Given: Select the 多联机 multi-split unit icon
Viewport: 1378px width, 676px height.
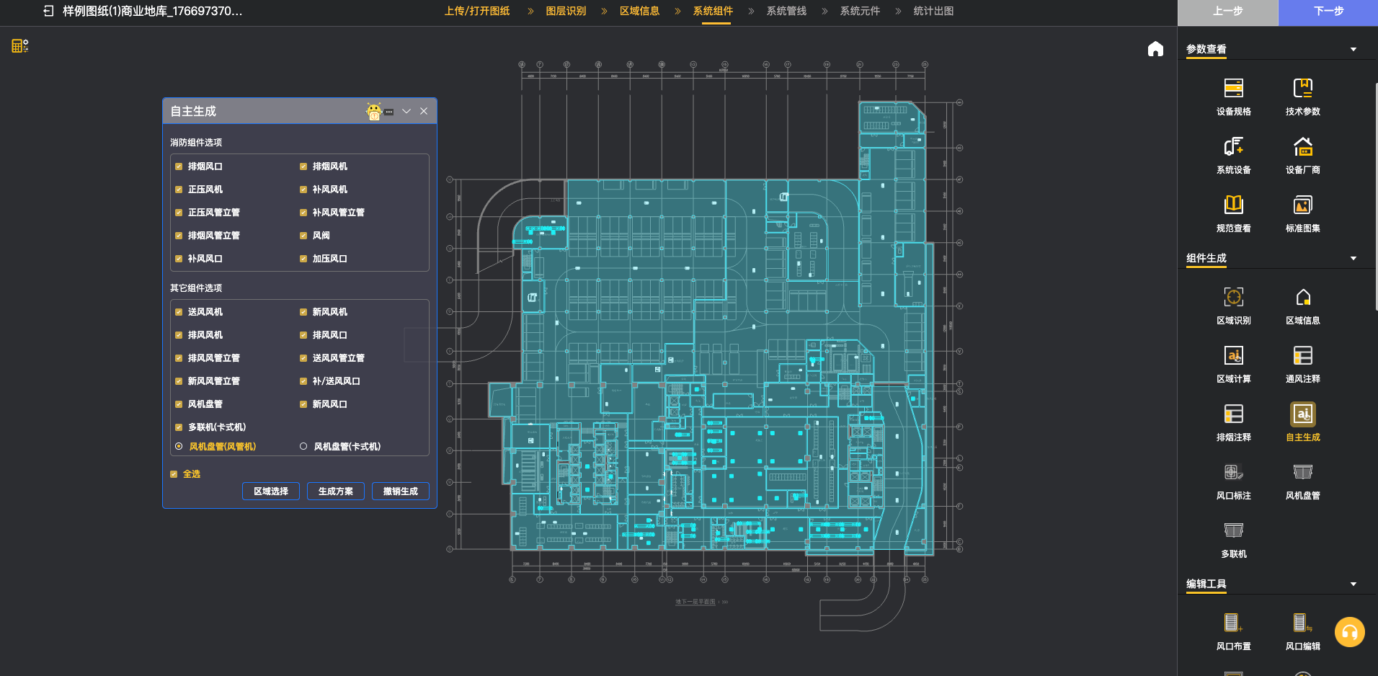Looking at the screenshot, I should tap(1233, 531).
